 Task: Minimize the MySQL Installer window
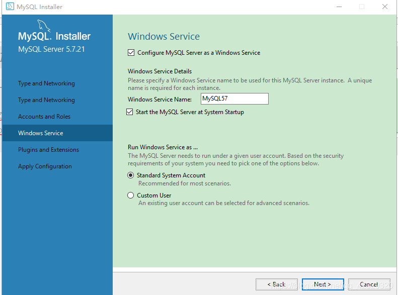(339, 7)
